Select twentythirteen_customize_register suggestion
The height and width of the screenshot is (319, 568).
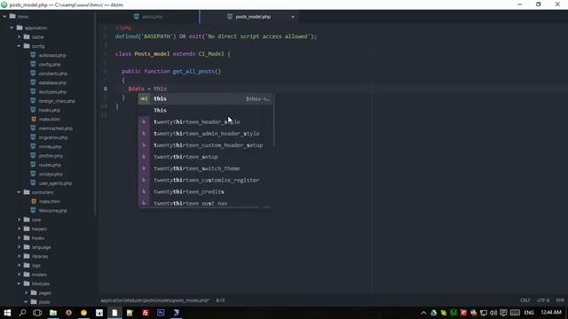(206, 180)
